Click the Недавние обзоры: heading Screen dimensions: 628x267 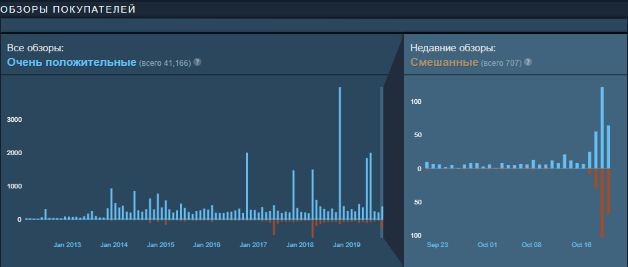(453, 48)
